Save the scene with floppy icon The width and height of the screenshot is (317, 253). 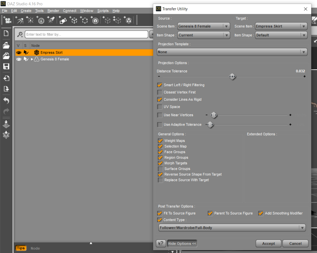click(x=6, y=66)
